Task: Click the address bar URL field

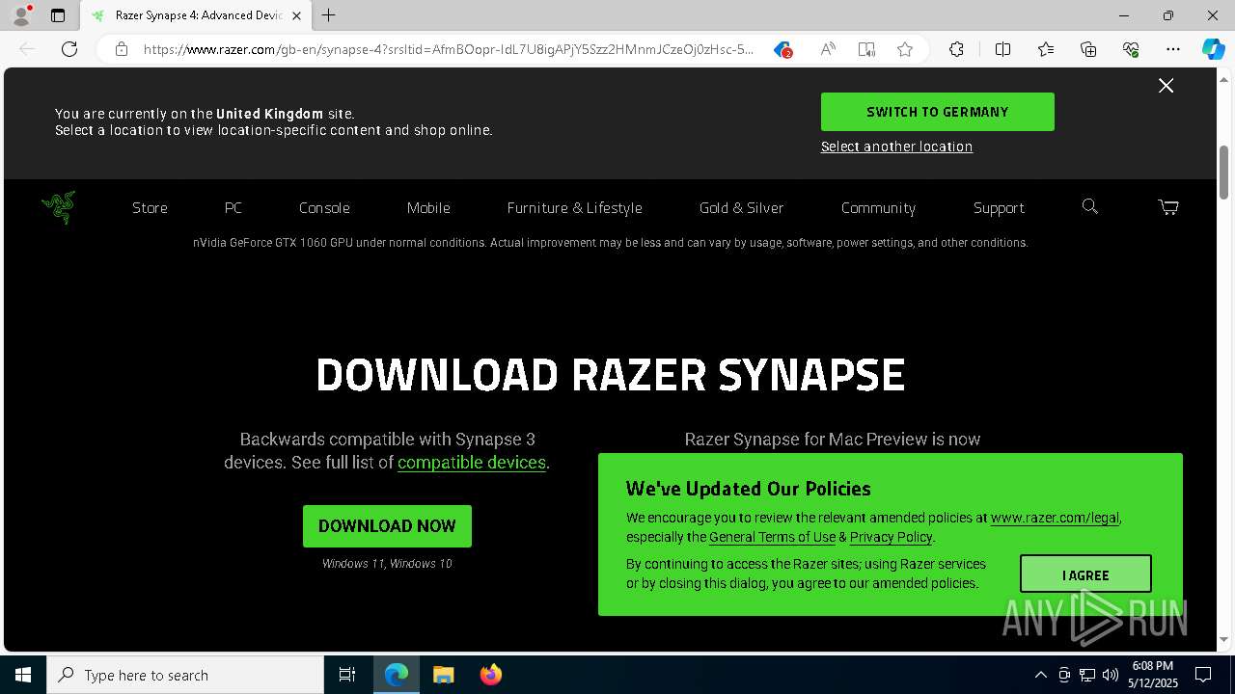Action: coord(449,49)
